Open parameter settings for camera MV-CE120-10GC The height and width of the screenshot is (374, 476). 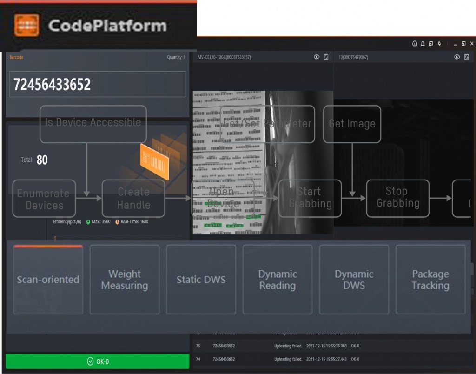326,57
